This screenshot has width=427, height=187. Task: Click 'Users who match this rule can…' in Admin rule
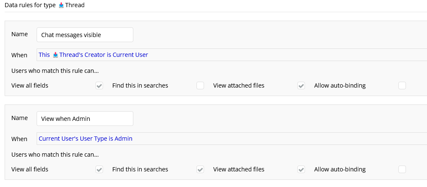point(55,155)
